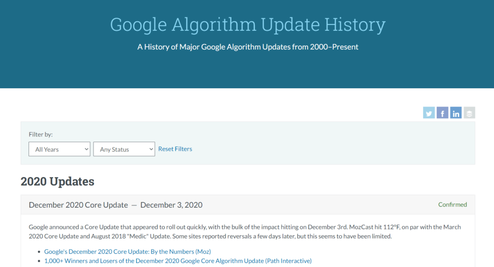The image size is (494, 267).
Task: Share the page on Facebook
Action: pyautogui.click(x=442, y=113)
